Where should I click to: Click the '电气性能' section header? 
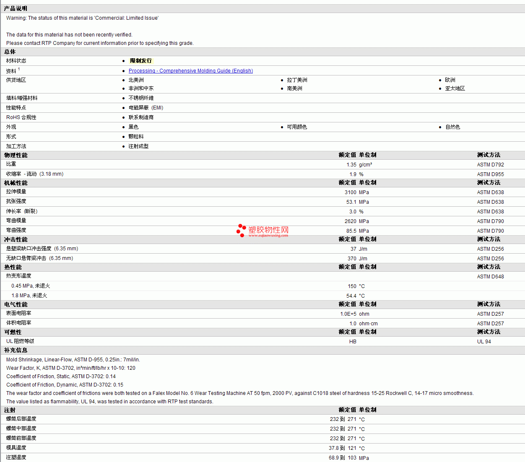16,304
